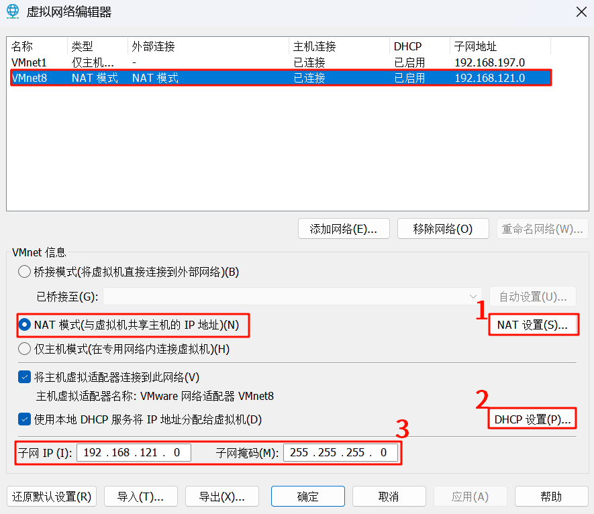Image resolution: width=594 pixels, height=514 pixels.
Task: Click the 移除网络(O) button
Action: [x=443, y=228]
